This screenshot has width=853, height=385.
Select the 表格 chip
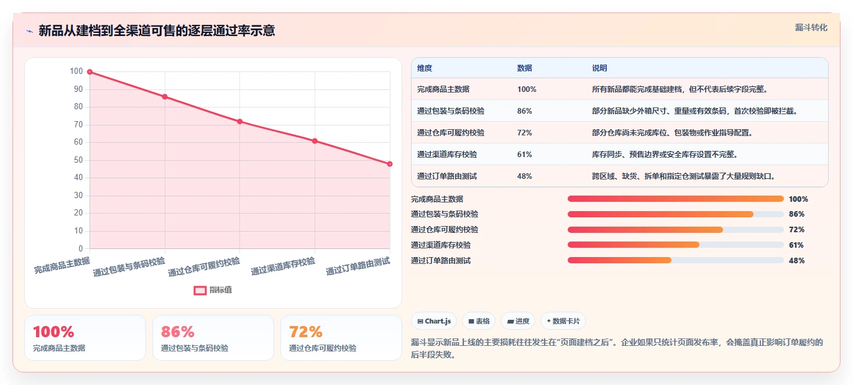coord(479,321)
